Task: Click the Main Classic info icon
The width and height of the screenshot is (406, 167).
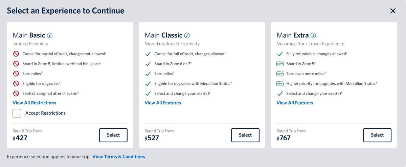Action: (x=187, y=35)
